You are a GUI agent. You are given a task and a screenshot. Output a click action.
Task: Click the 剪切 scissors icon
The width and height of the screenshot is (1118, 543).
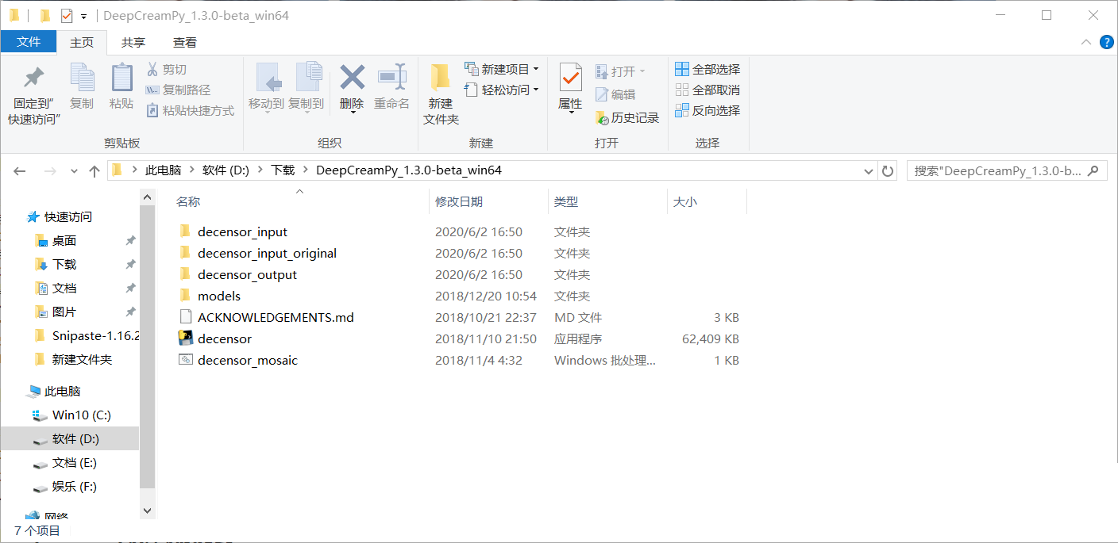[x=152, y=70]
